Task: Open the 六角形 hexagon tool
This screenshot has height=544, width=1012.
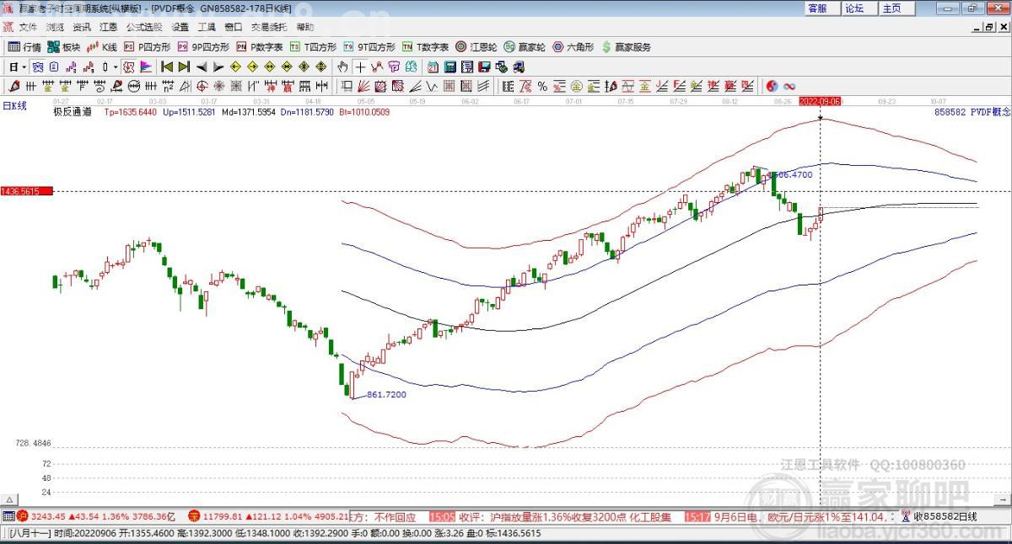Action: point(573,47)
